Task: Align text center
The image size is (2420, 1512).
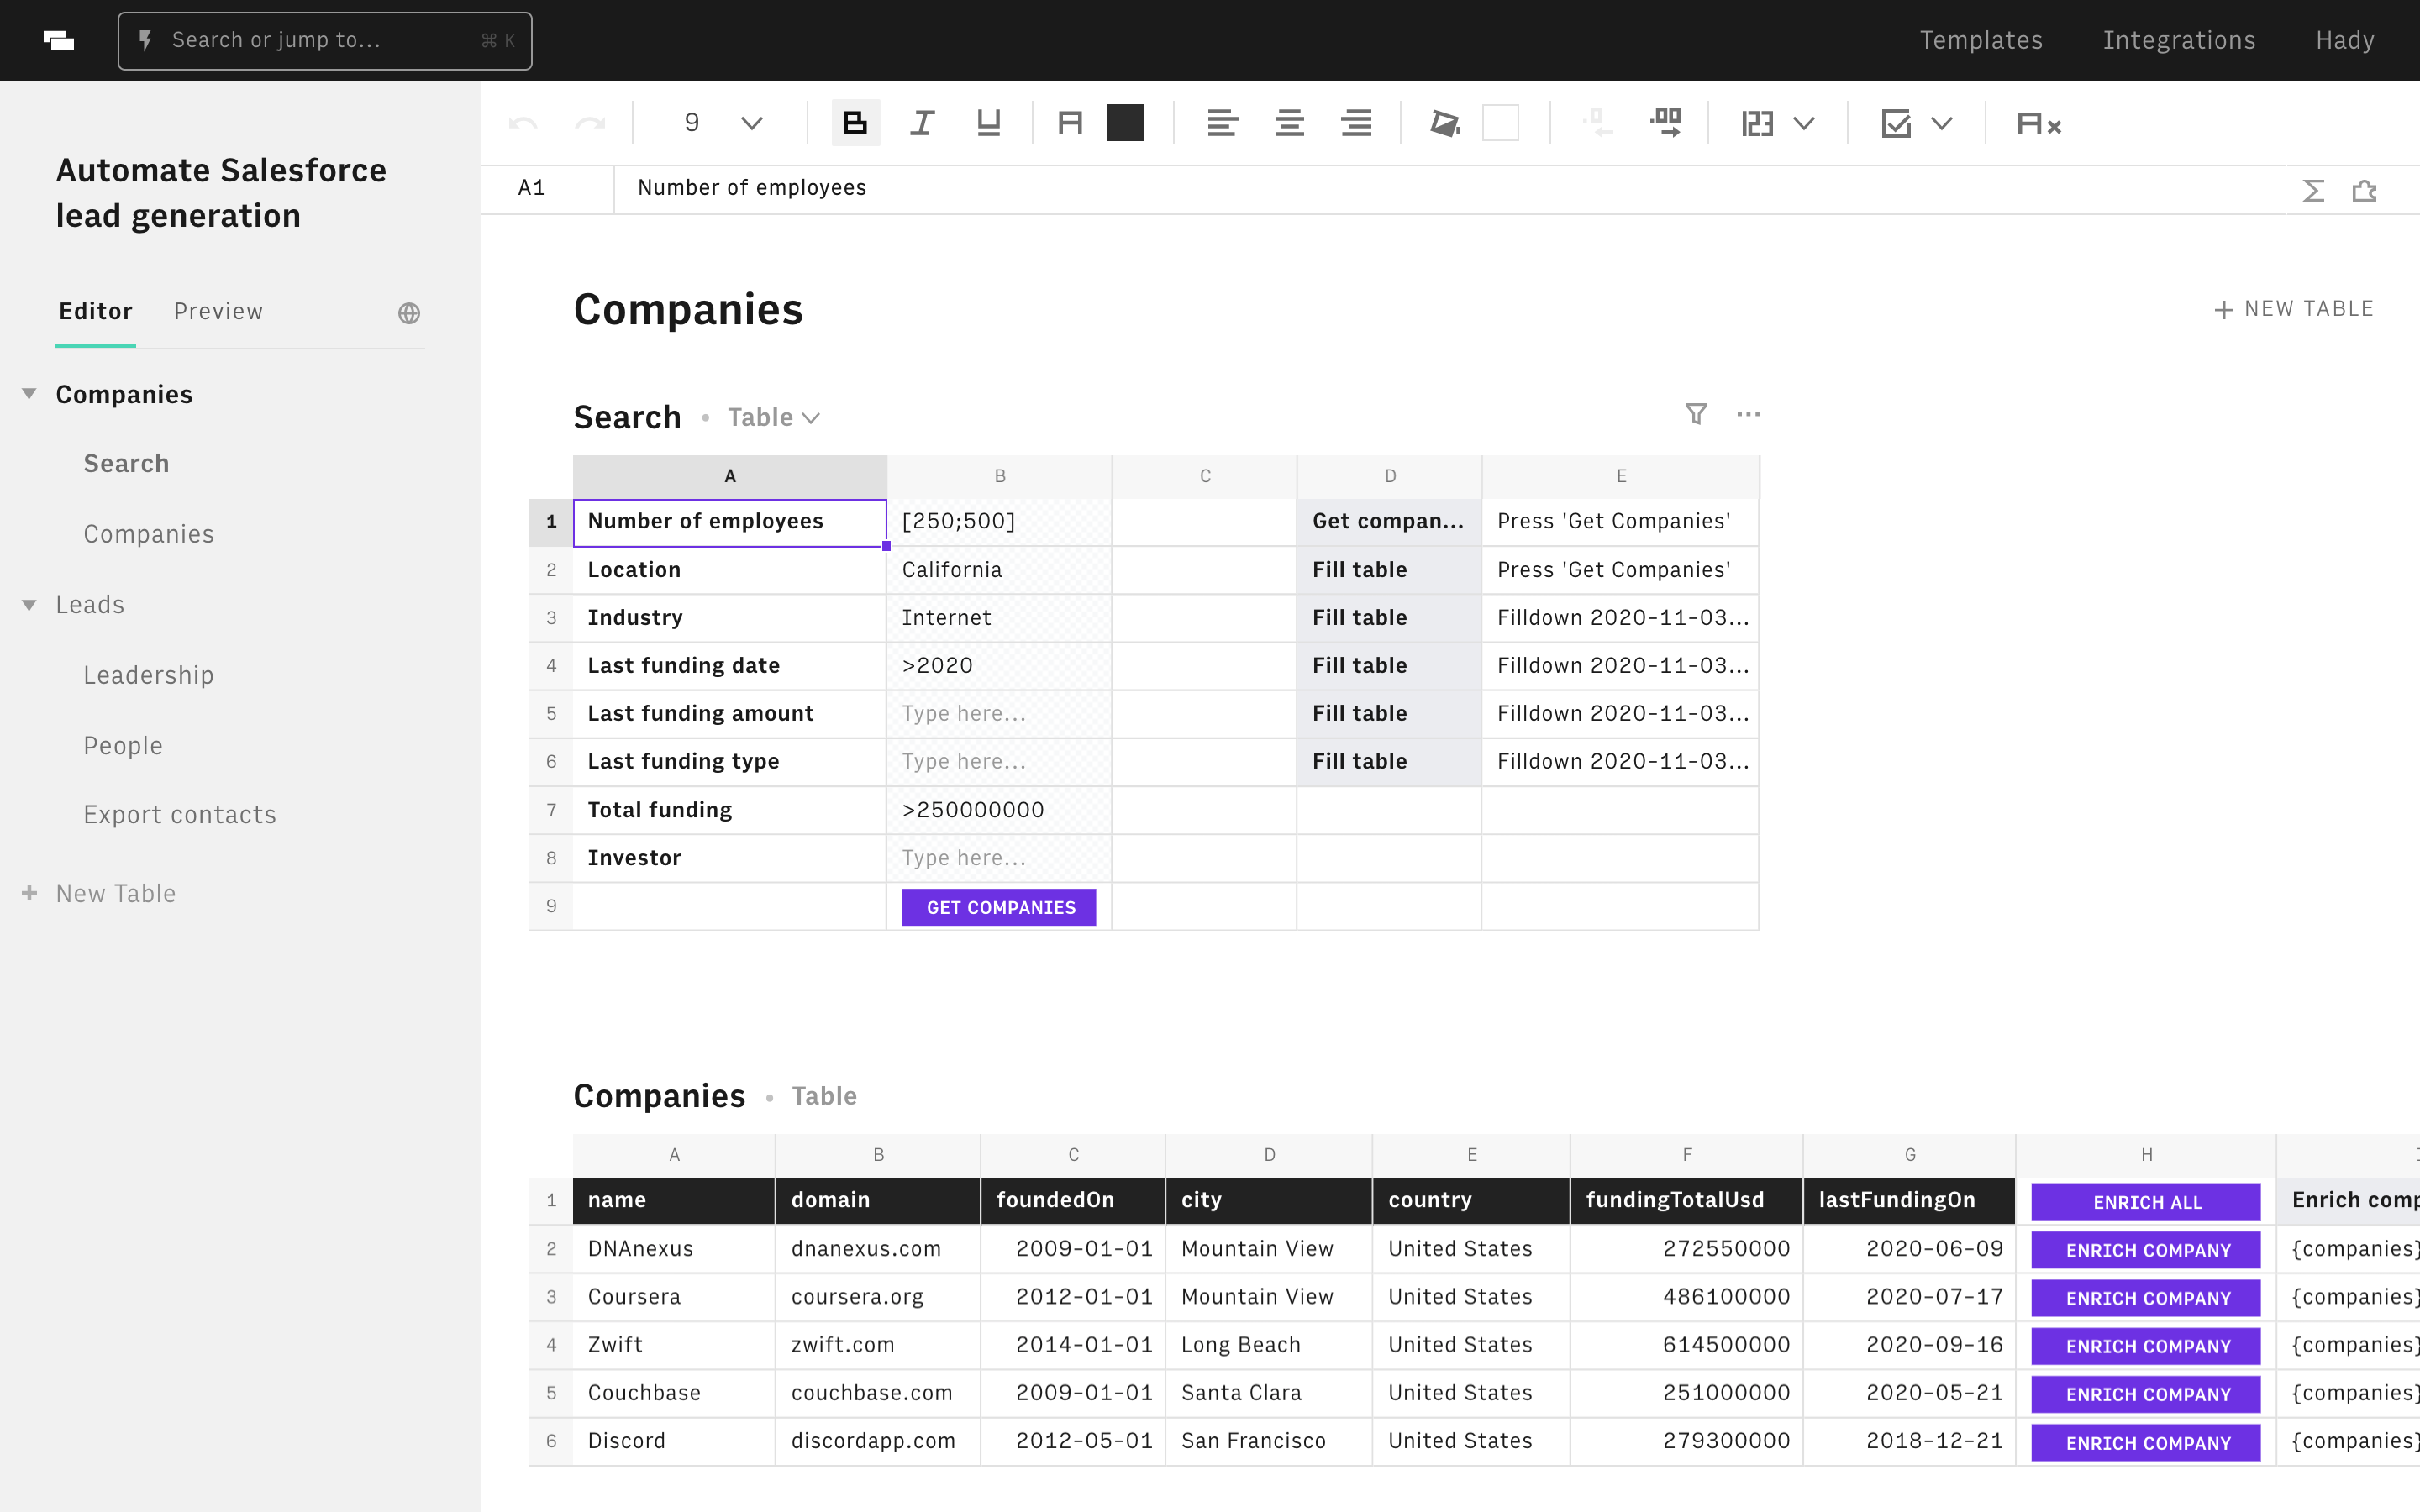Action: coord(1289,123)
